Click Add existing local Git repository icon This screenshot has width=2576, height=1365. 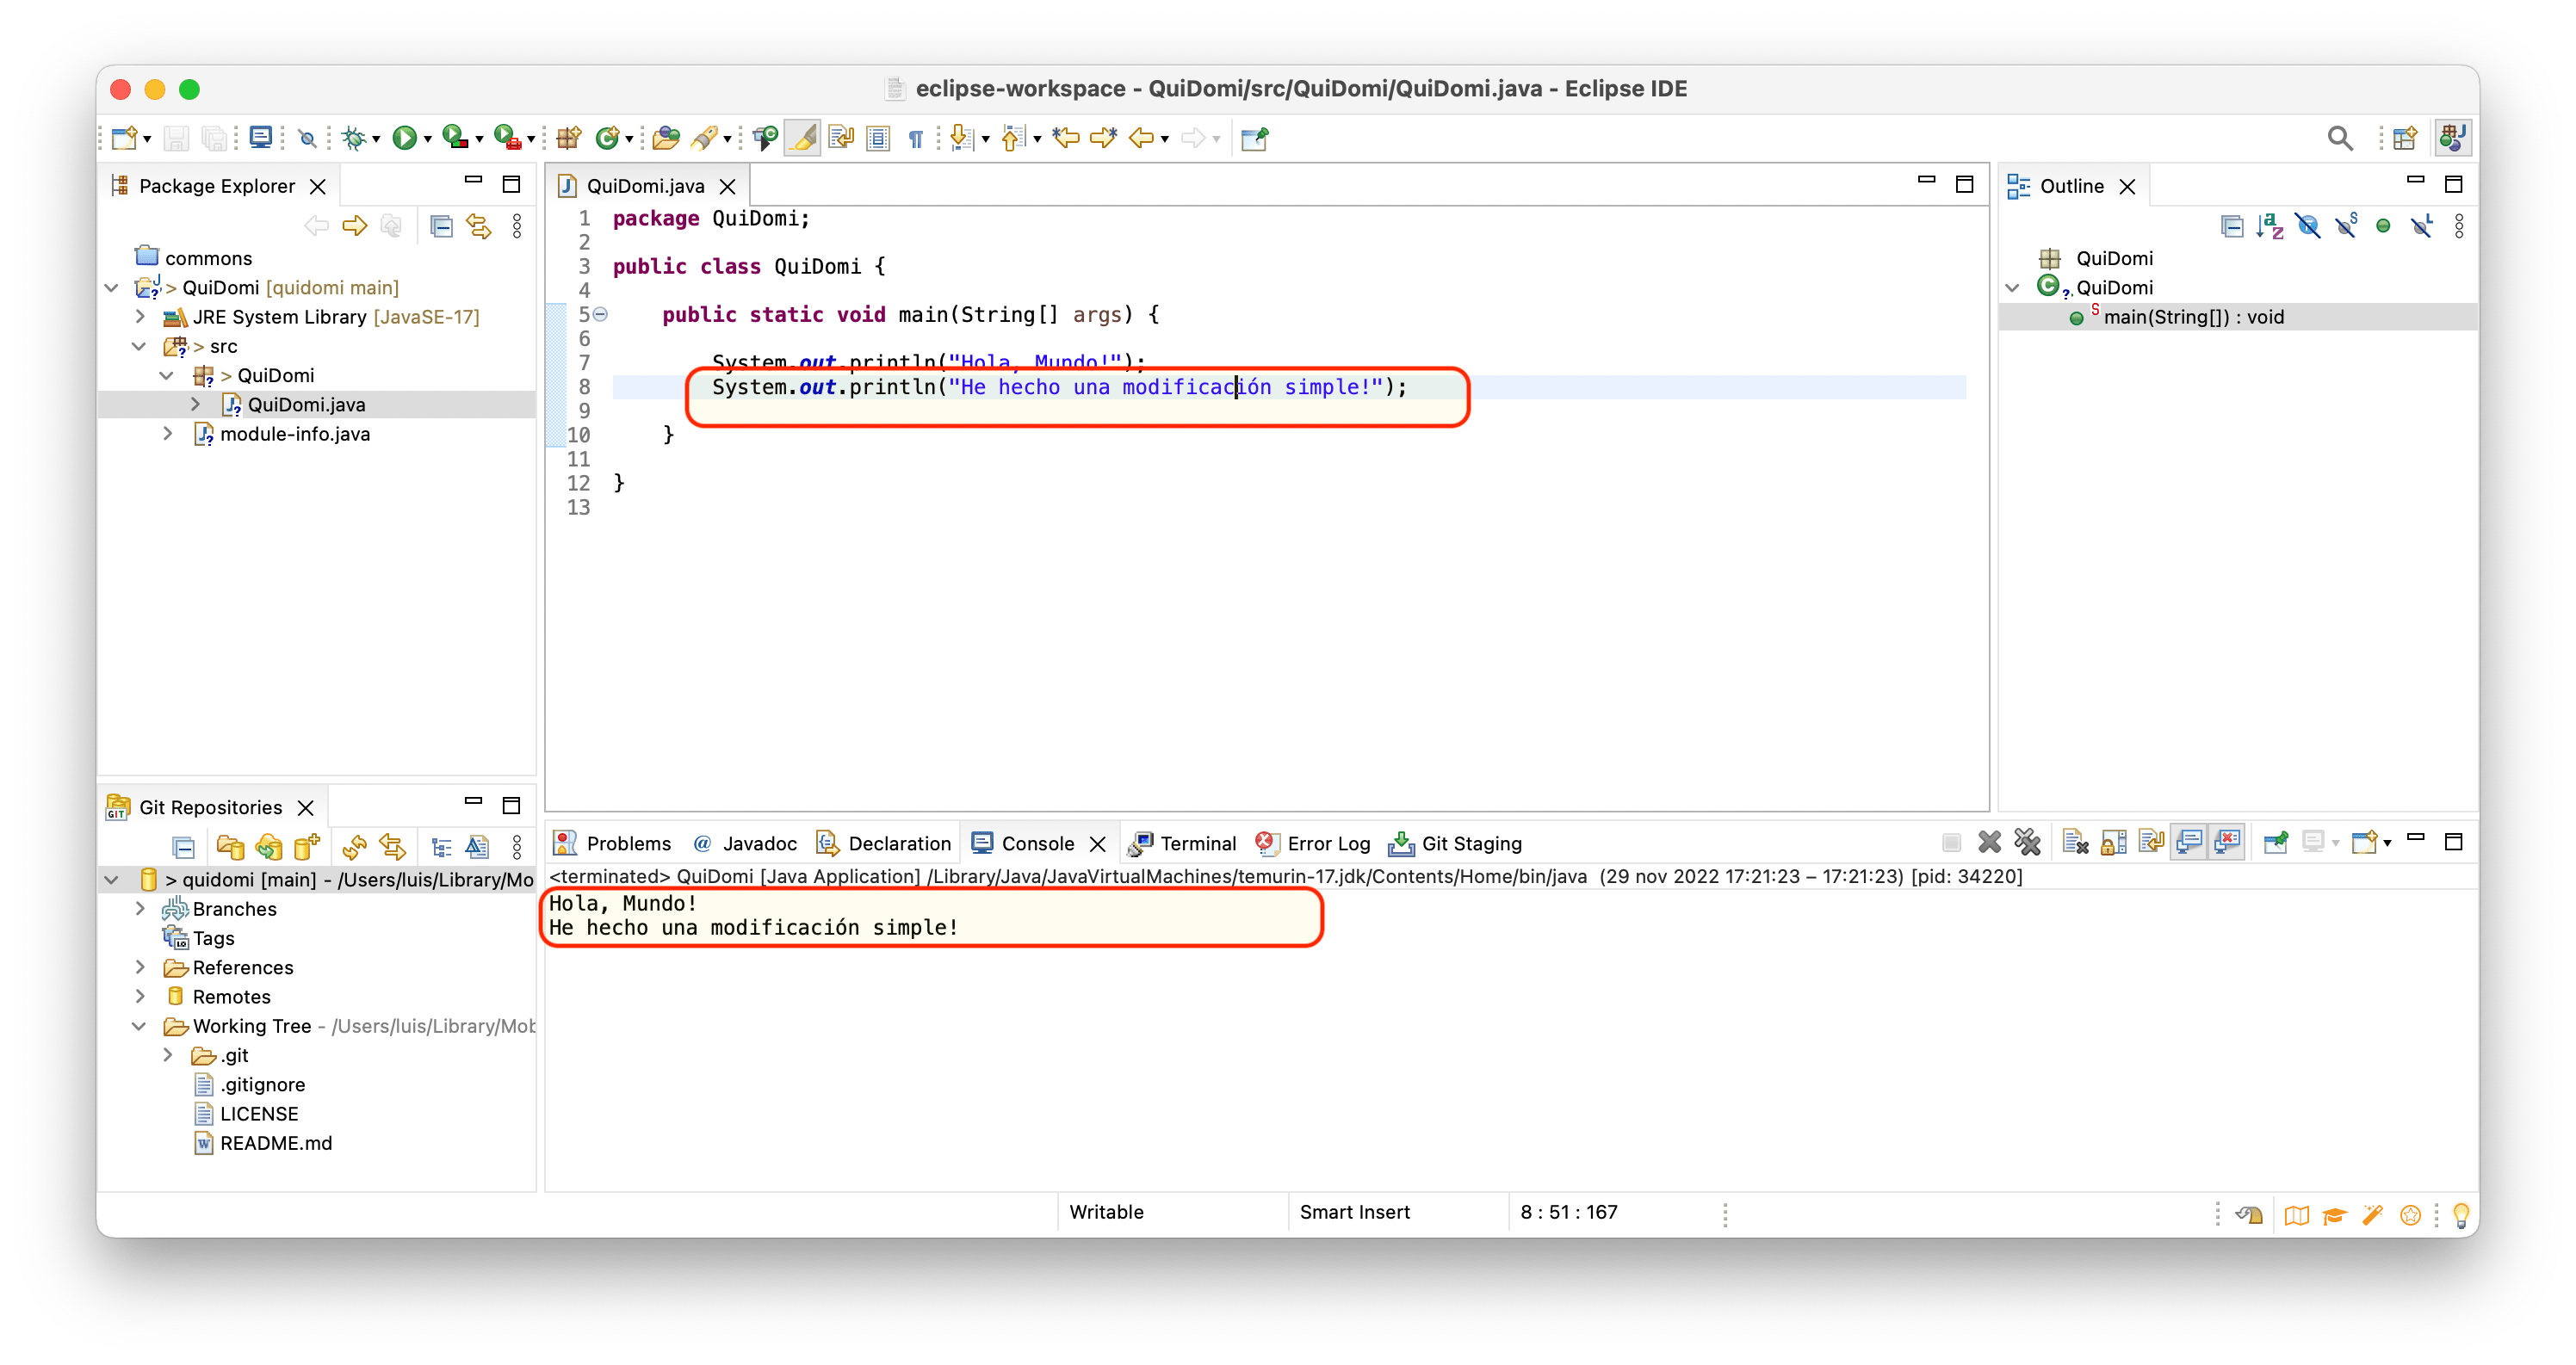pyautogui.click(x=230, y=848)
